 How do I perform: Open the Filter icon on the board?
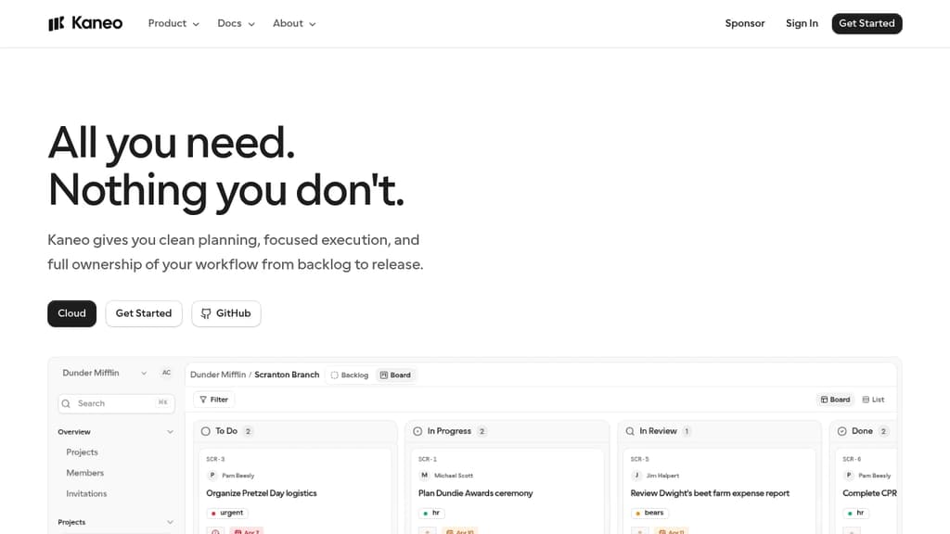click(x=203, y=399)
